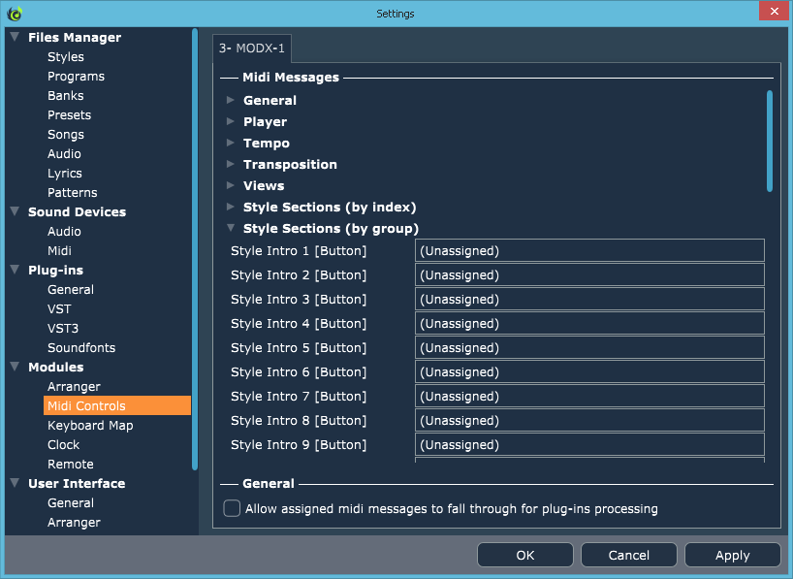This screenshot has height=579, width=793.
Task: Collapse Style Sections (by group)
Action: coord(231,228)
